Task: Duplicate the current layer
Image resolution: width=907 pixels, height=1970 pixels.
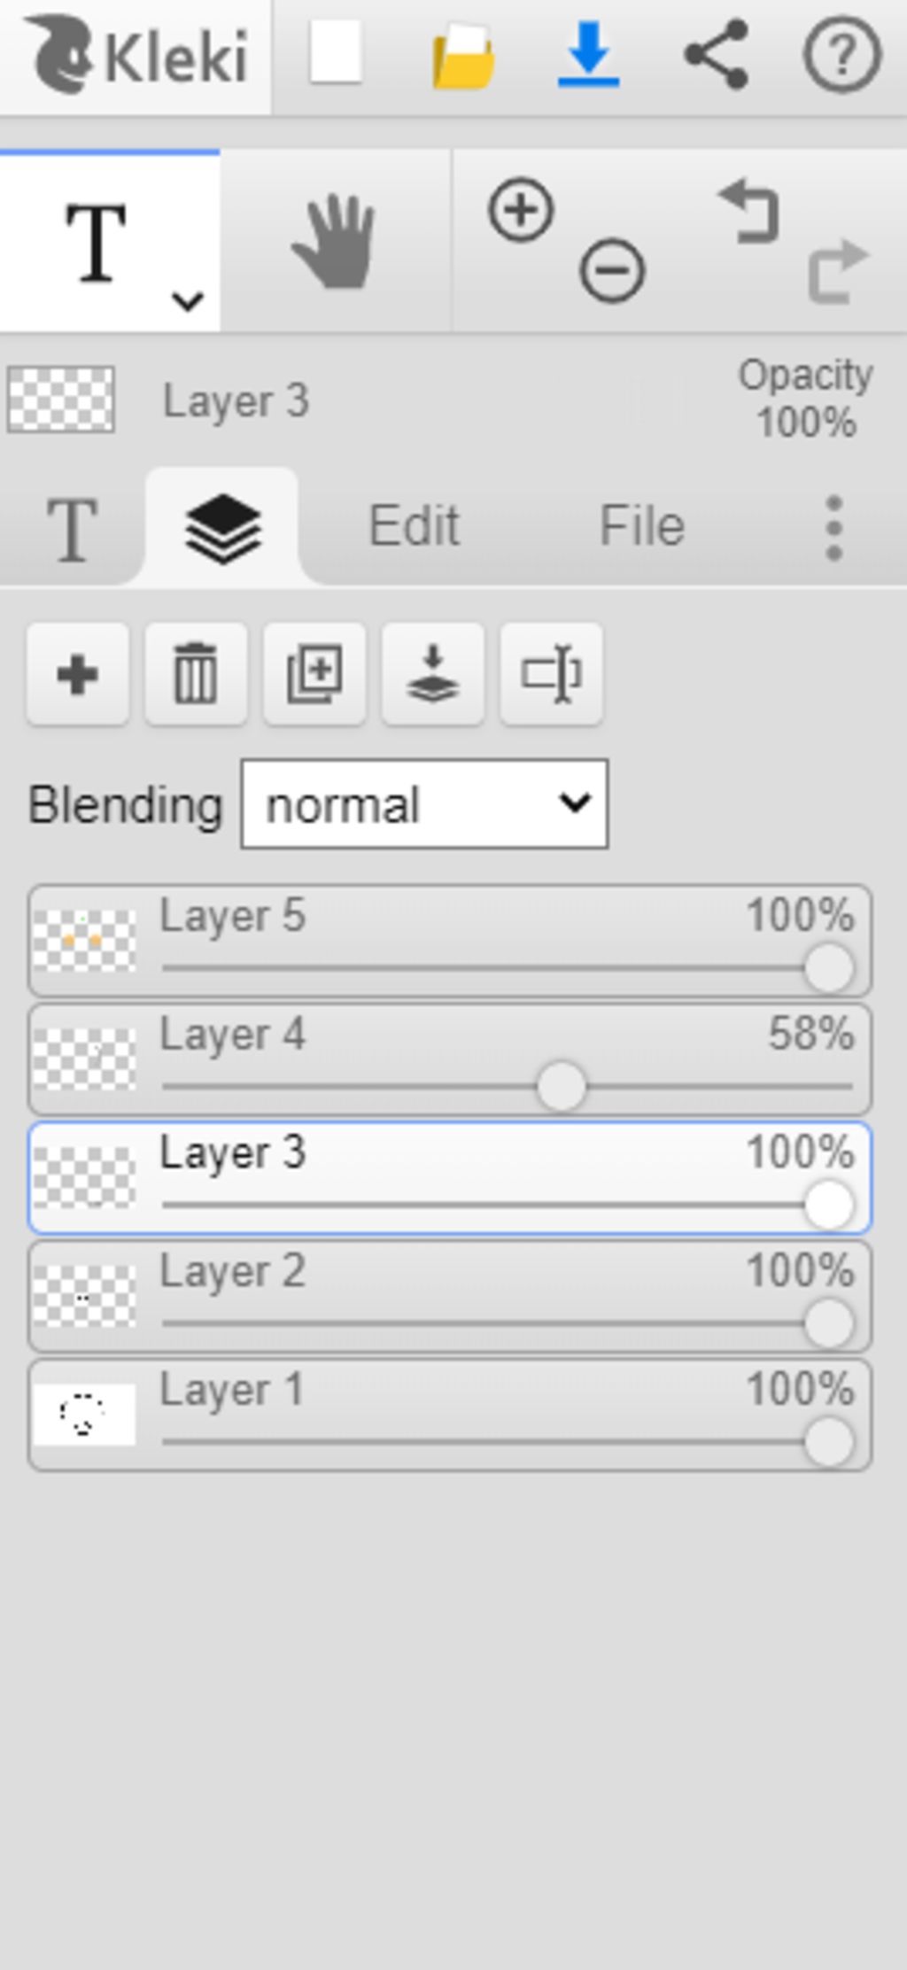Action: tap(314, 674)
